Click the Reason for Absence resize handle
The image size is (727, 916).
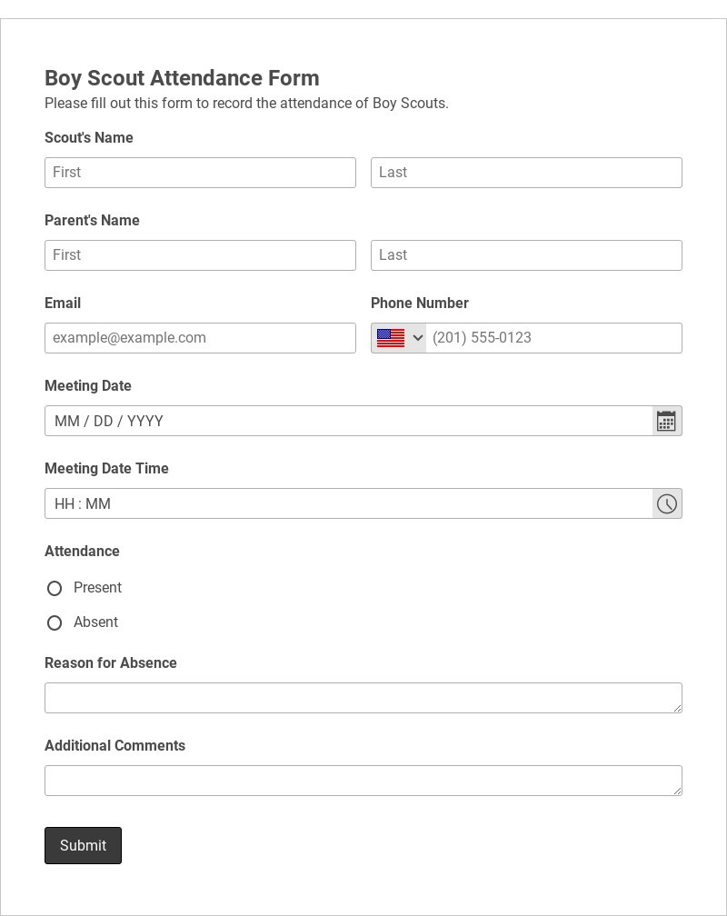coord(677,708)
